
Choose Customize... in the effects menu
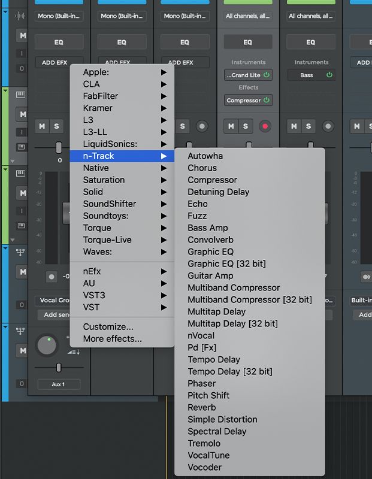click(x=122, y=326)
